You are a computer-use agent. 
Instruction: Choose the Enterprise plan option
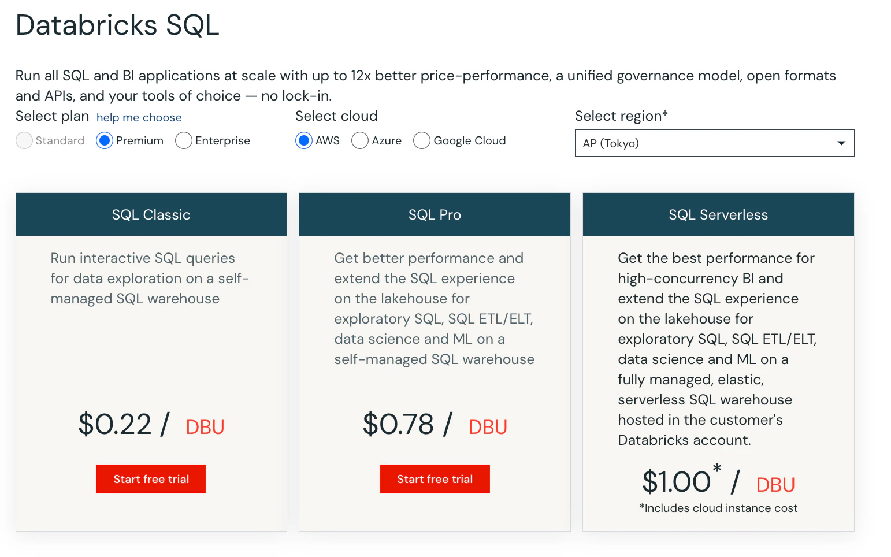coord(184,140)
